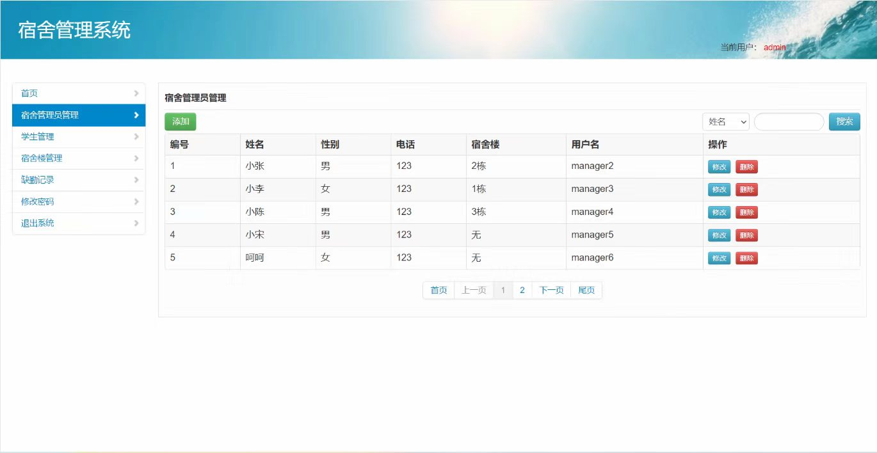Click chevron arrow beside 首页 menu item
This screenshot has height=453, width=877.
tap(136, 93)
